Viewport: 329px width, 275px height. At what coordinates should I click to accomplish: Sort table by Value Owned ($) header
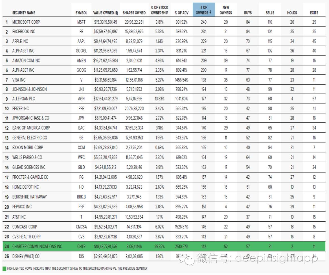point(106,13)
